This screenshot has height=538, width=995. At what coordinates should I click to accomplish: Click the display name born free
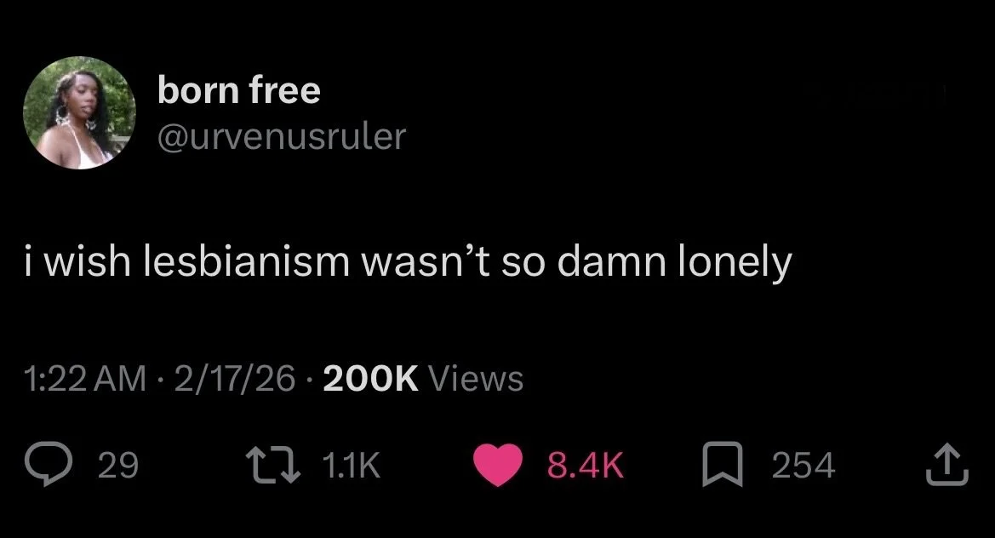238,89
